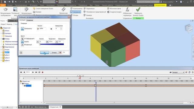The width and height of the screenshot is (194, 109).
Task: Click the duration marker button in dialog
Action: click(47, 42)
